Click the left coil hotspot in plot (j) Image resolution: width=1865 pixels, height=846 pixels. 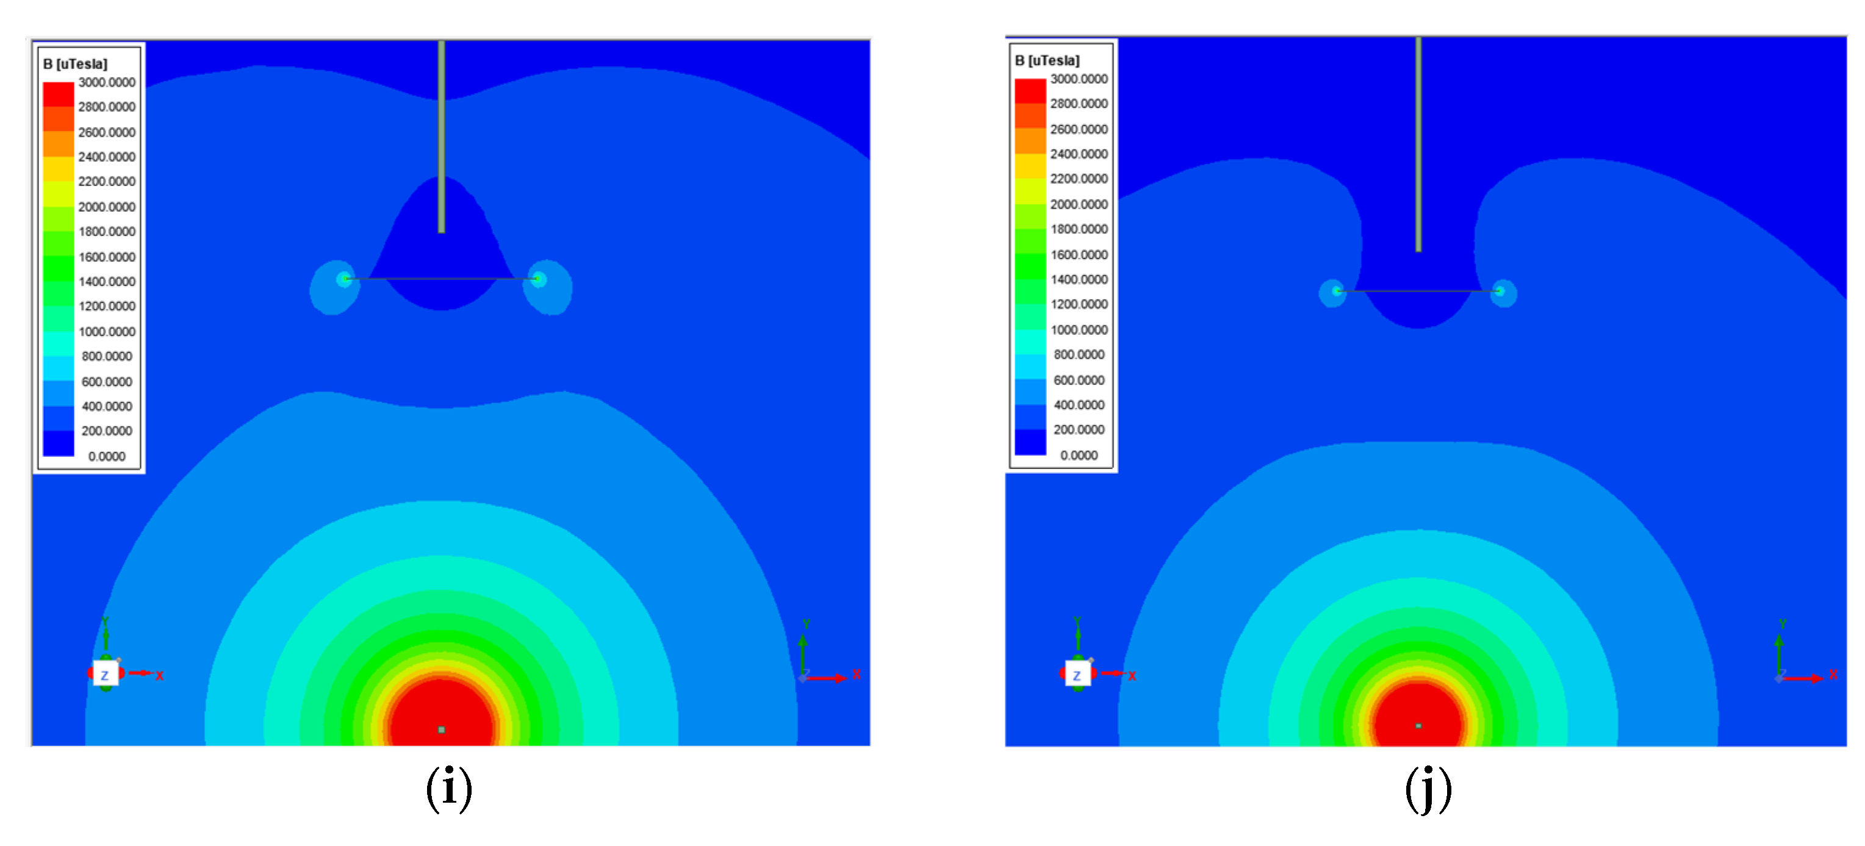pos(1336,291)
